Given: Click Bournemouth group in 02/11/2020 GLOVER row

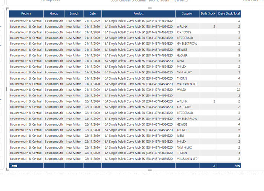Looking at the screenshot, I should pyautogui.click(x=54, y=130).
